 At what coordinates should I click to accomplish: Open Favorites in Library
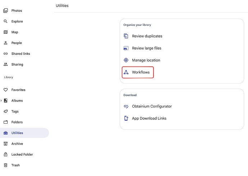(18, 90)
